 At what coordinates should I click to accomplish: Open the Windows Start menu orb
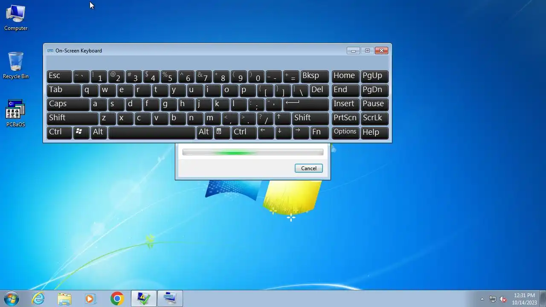(12, 298)
